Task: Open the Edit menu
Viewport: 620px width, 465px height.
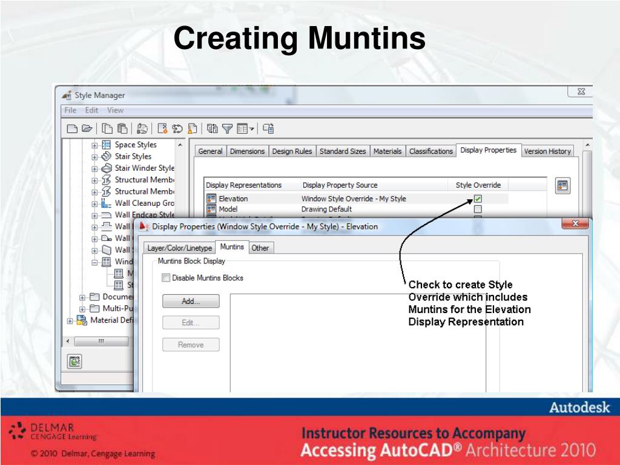Action: click(x=91, y=110)
